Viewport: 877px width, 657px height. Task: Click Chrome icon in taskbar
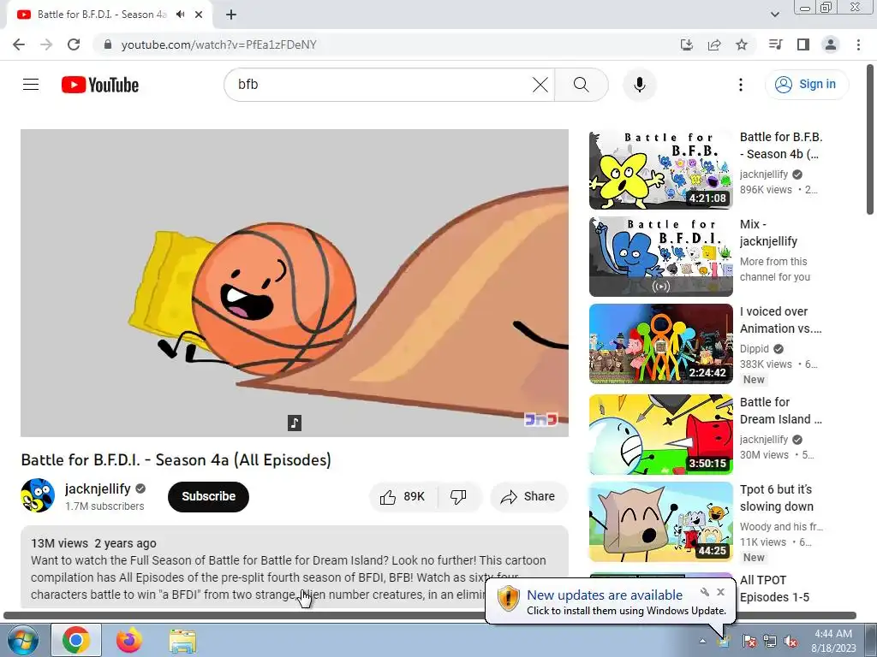click(x=76, y=640)
